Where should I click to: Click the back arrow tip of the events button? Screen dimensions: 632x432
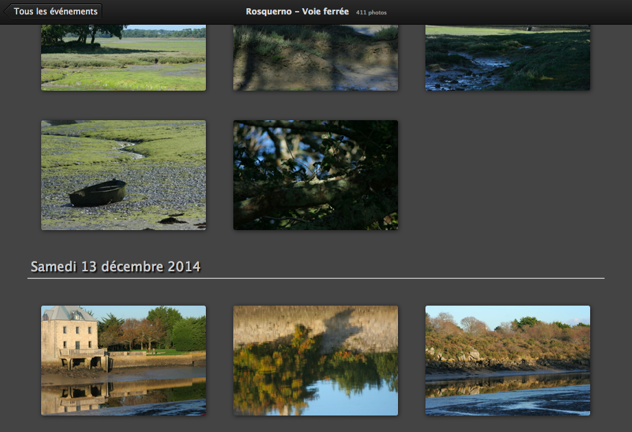click(x=6, y=11)
